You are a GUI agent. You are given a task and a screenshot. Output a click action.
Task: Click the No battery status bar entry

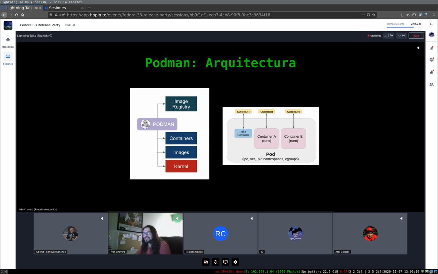coord(311,271)
